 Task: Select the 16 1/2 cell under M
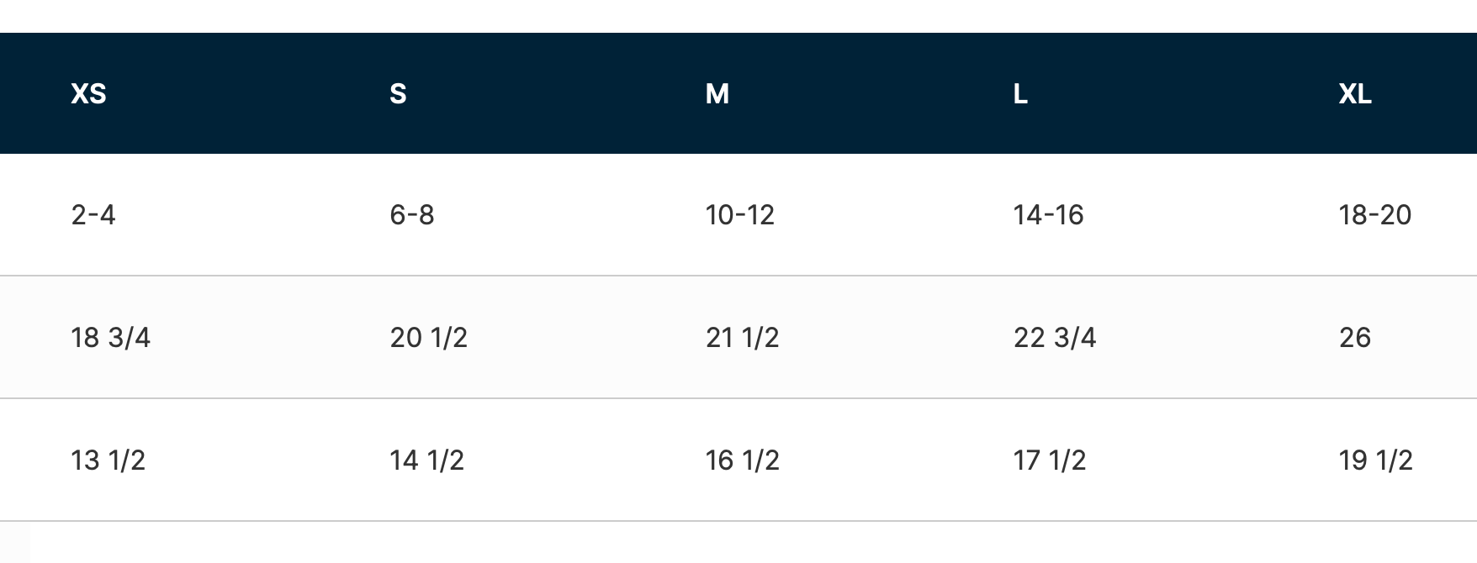pyautogui.click(x=742, y=460)
